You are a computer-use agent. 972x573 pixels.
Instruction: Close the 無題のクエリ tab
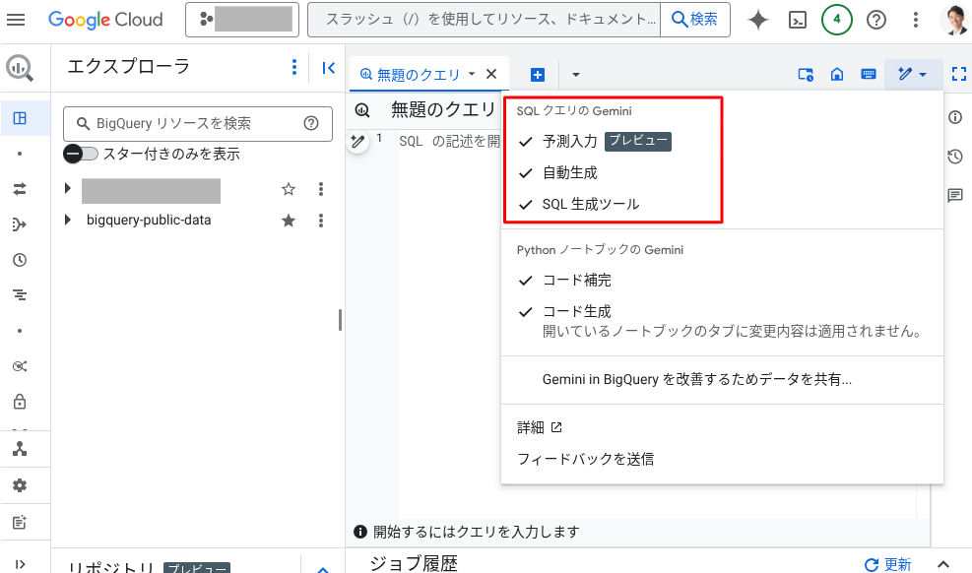[x=491, y=74]
